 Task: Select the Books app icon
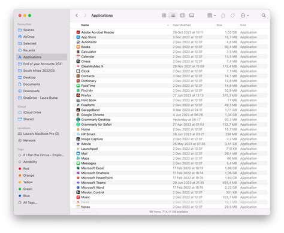78,47
